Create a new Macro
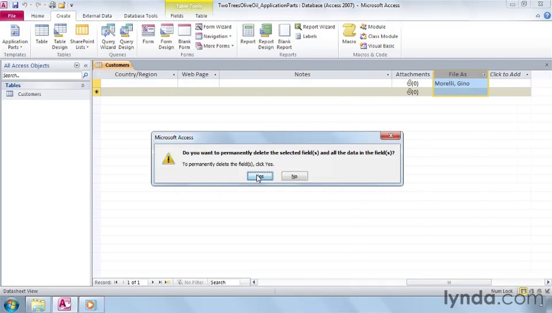This screenshot has height=313, width=552. coord(349,35)
